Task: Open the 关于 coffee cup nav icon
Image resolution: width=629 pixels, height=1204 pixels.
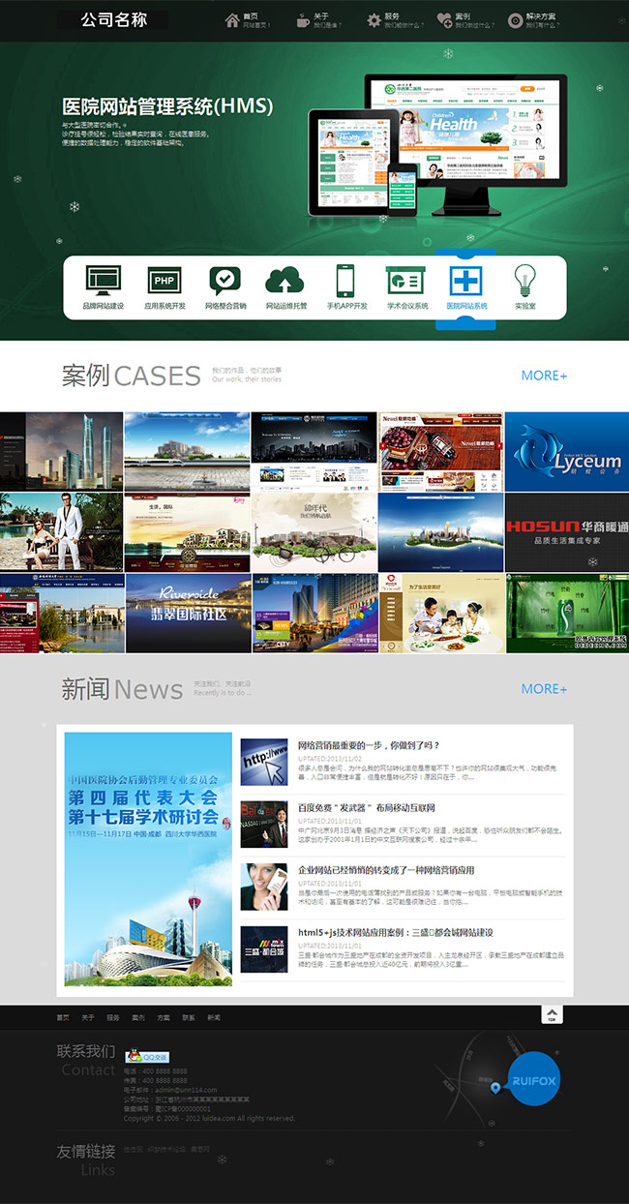Action: 303,20
